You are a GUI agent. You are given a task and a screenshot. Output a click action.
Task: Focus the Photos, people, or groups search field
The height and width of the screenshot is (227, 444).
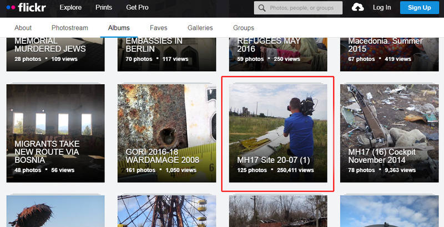tap(298, 8)
